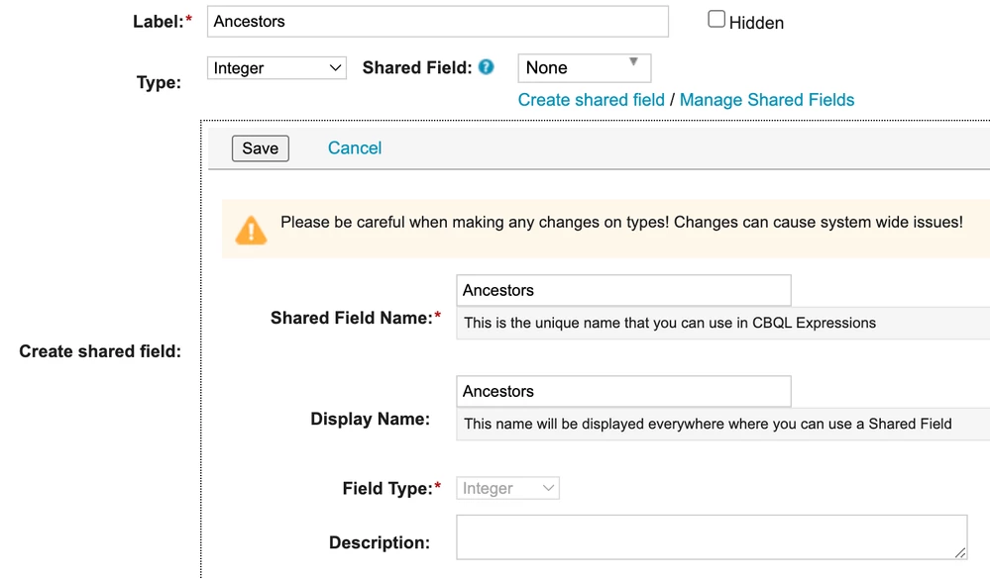Viewport: 990px width, 578px height.
Task: Click the Shared Field Name input
Action: (x=622, y=290)
